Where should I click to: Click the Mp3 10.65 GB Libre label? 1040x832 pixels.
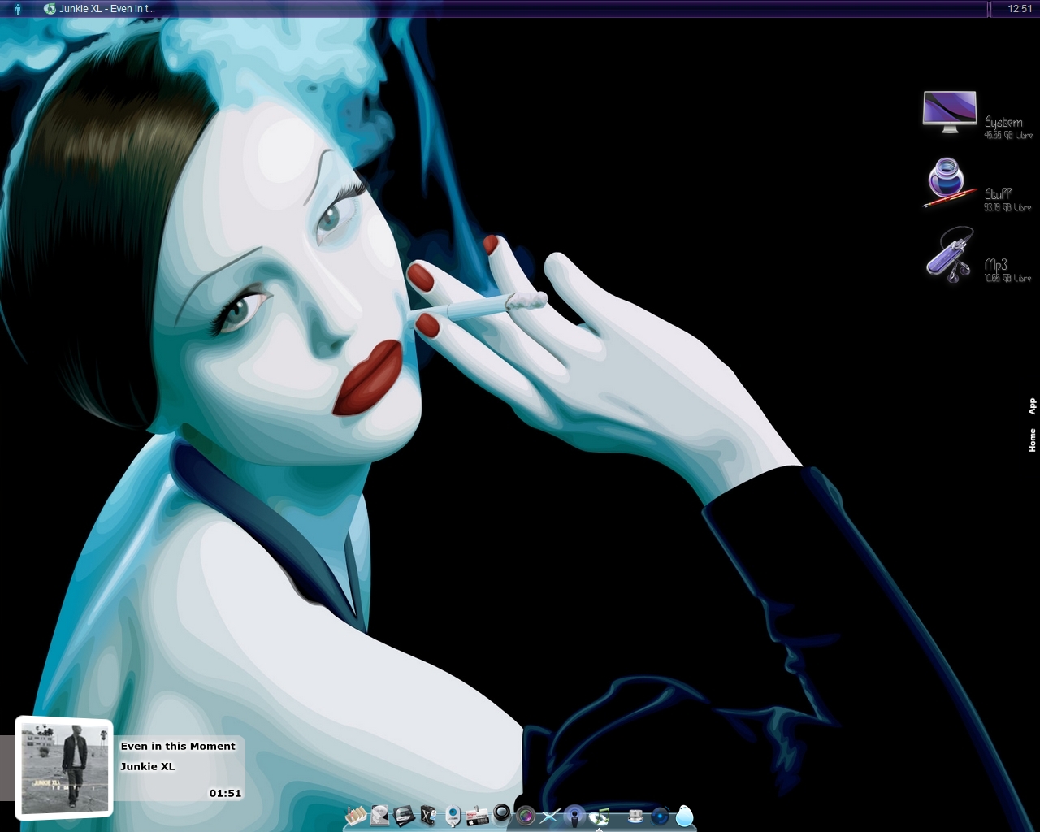[1008, 270]
